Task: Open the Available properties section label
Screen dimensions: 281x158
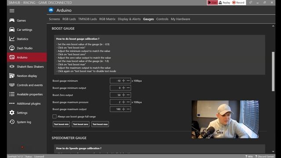Action: pyautogui.click(x=30, y=94)
